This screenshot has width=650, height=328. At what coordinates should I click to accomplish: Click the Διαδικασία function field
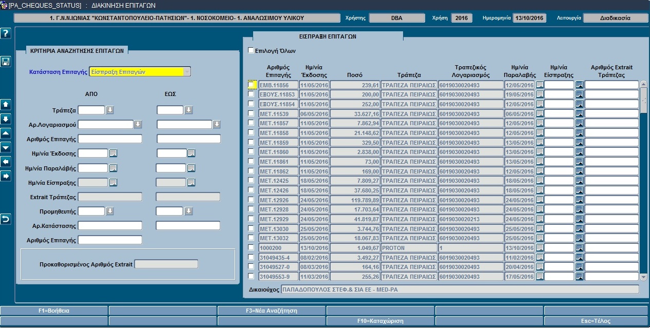pyautogui.click(x=616, y=18)
